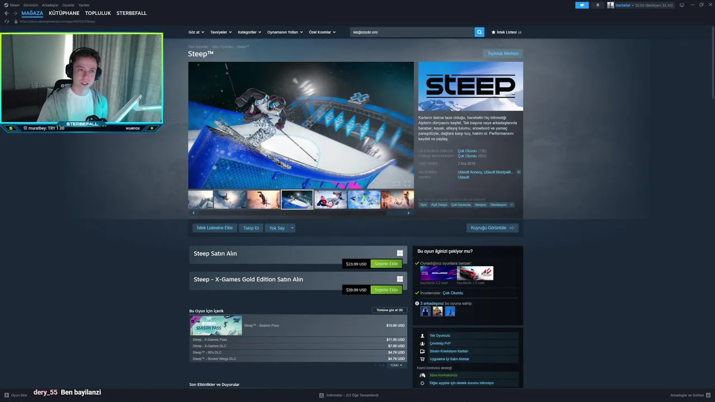Expand the Oynamanın Yolları dropdown
The width and height of the screenshot is (715, 402).
[285, 32]
